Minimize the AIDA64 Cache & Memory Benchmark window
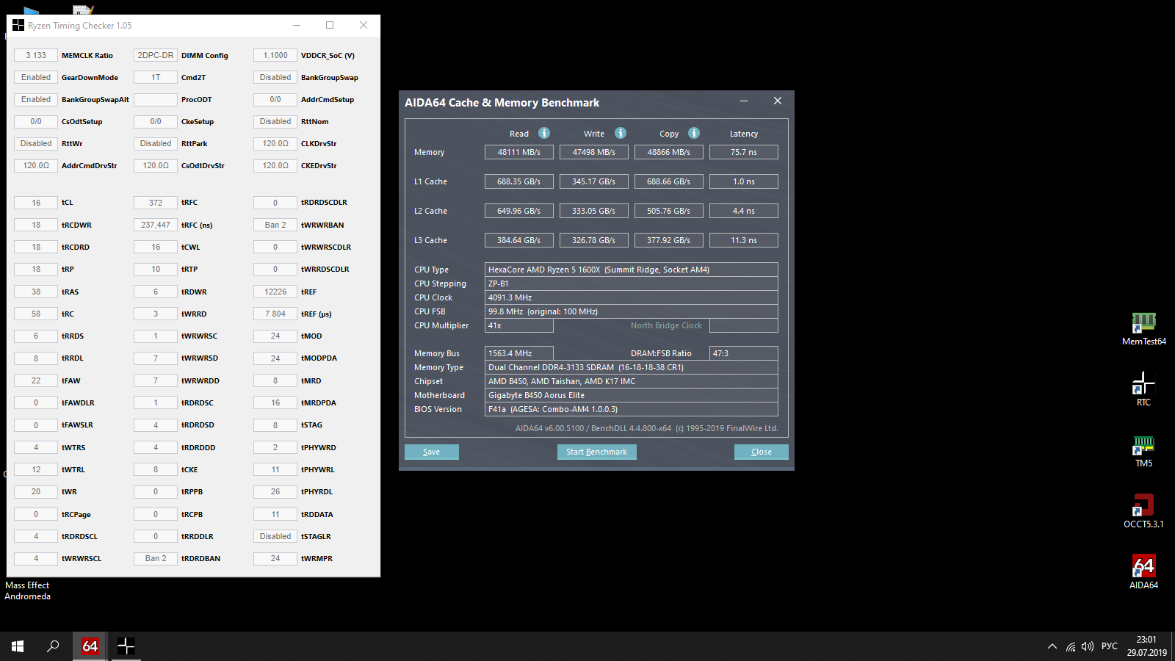The image size is (1175, 661). 744,101
